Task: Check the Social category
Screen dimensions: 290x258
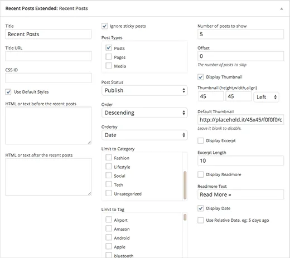Action: (109, 176)
